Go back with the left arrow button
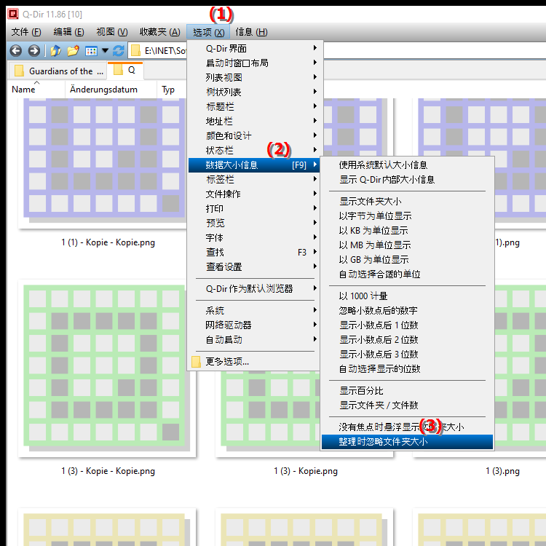The image size is (546, 546). (x=16, y=51)
